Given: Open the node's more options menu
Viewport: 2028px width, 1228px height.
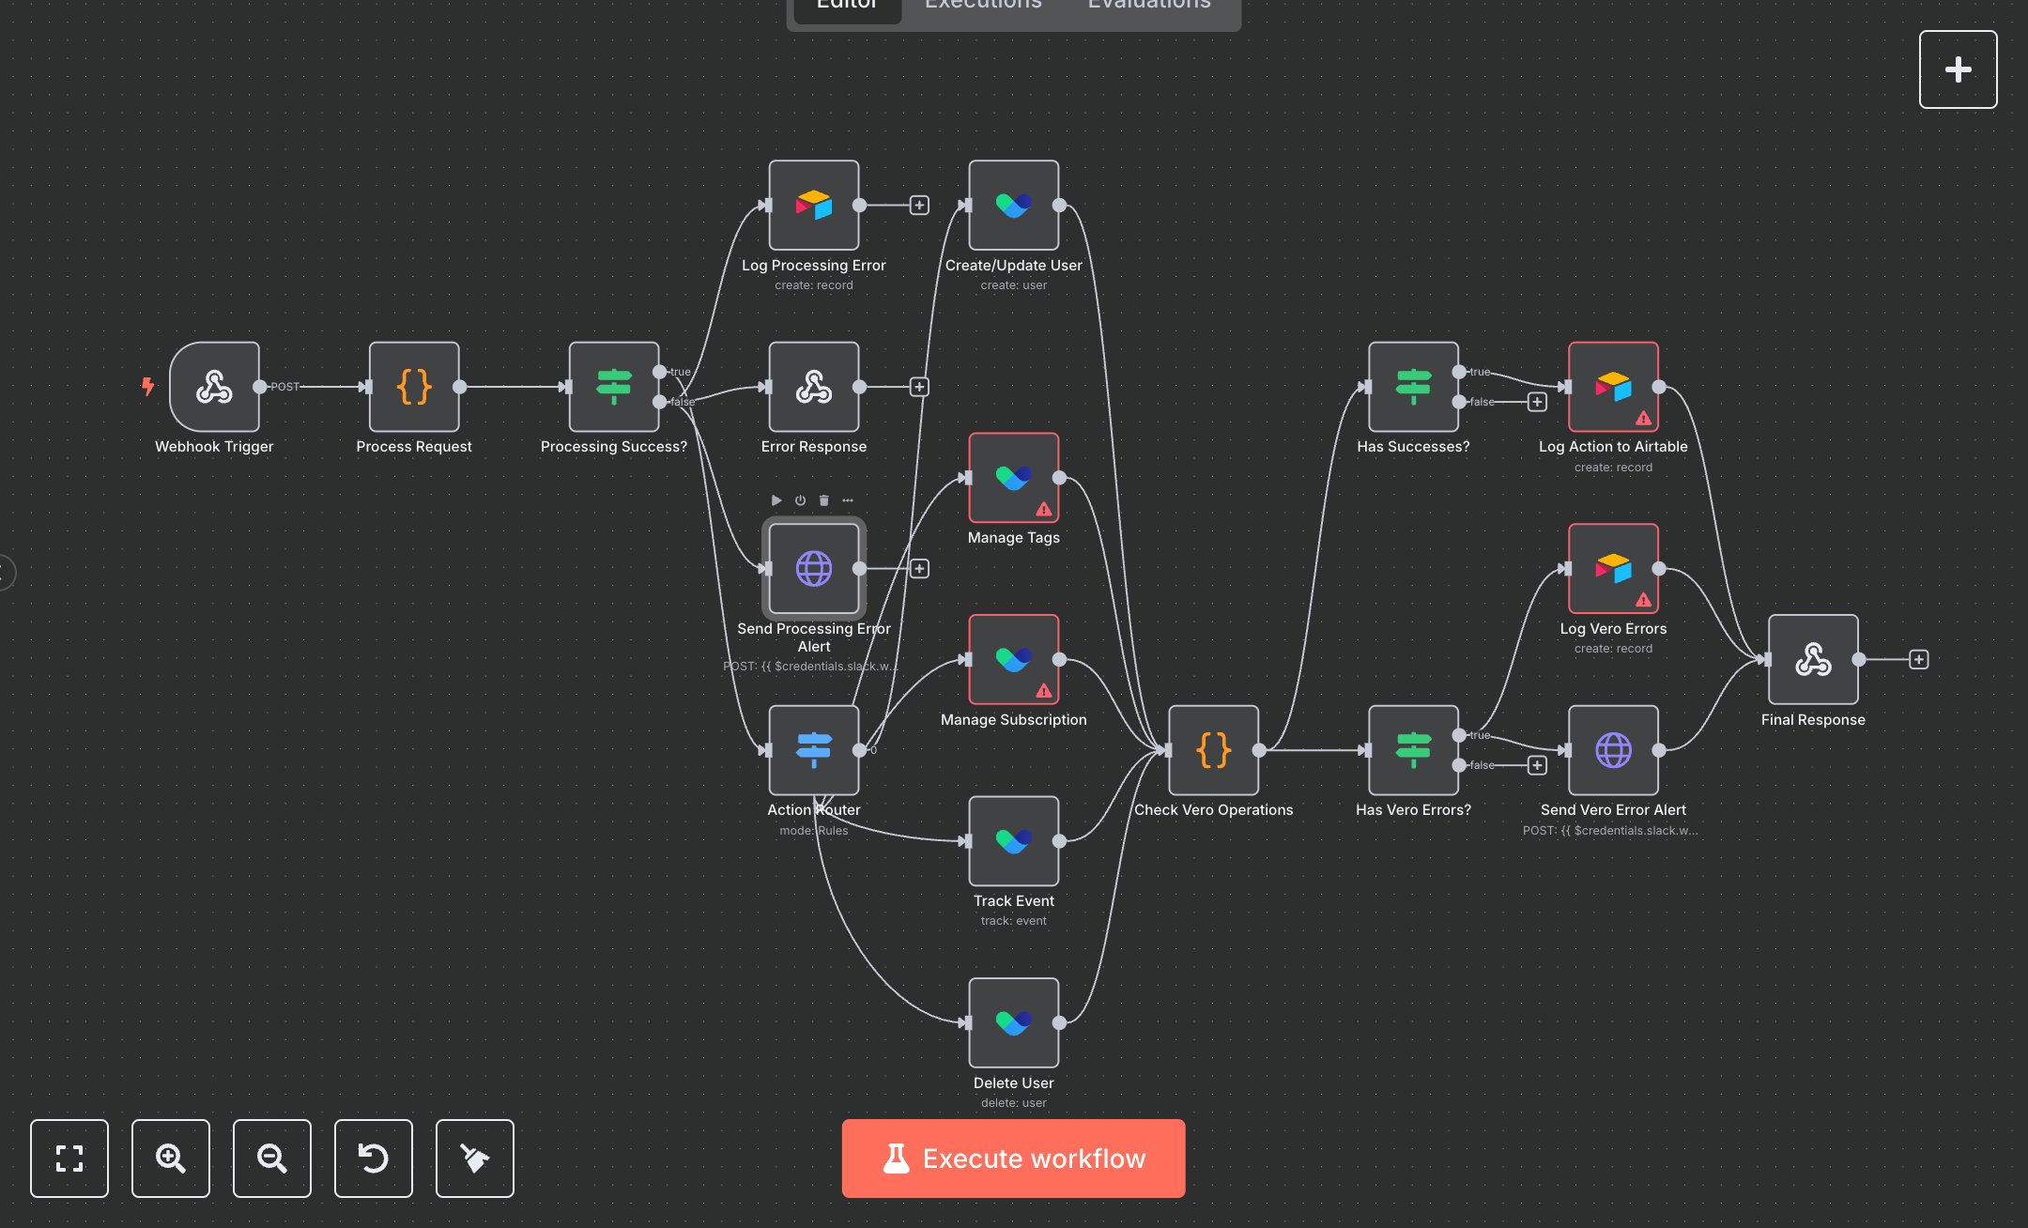Looking at the screenshot, I should 846,500.
